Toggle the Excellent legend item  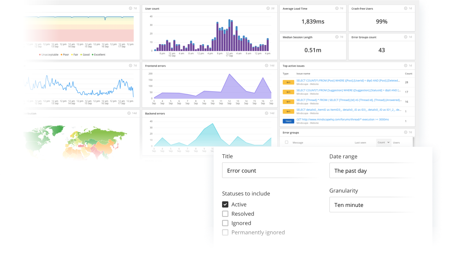coord(99,55)
